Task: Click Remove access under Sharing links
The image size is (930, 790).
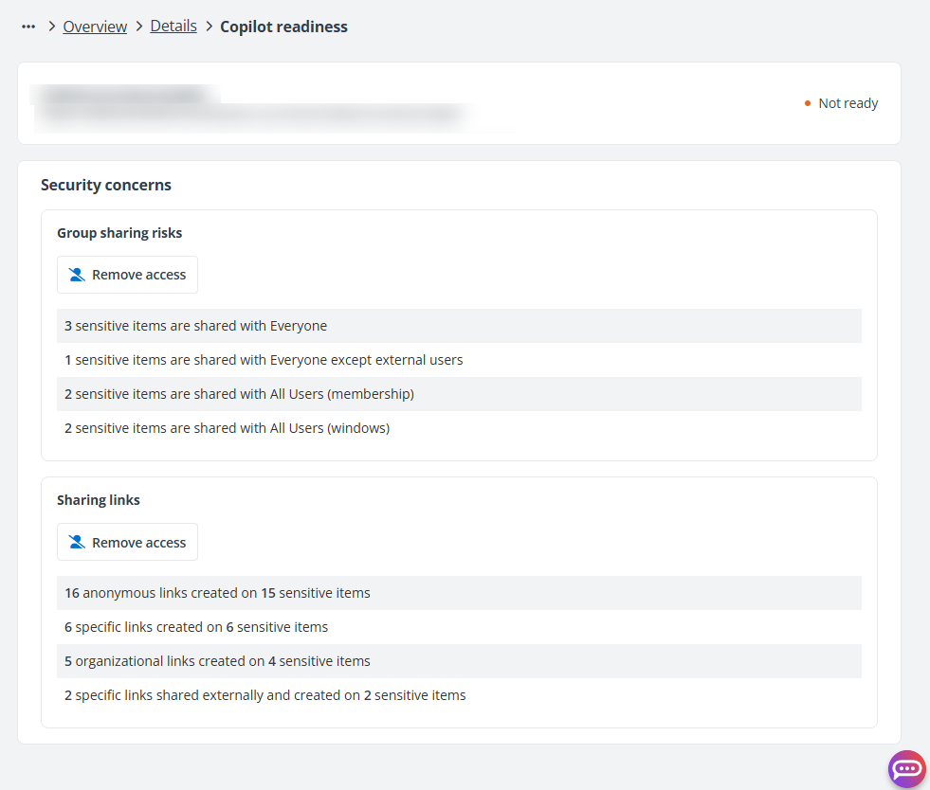Action: pos(127,541)
